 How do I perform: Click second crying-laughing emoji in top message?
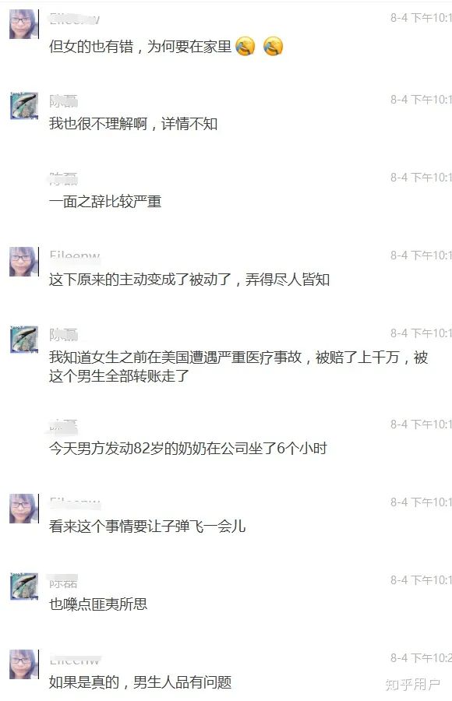[273, 46]
